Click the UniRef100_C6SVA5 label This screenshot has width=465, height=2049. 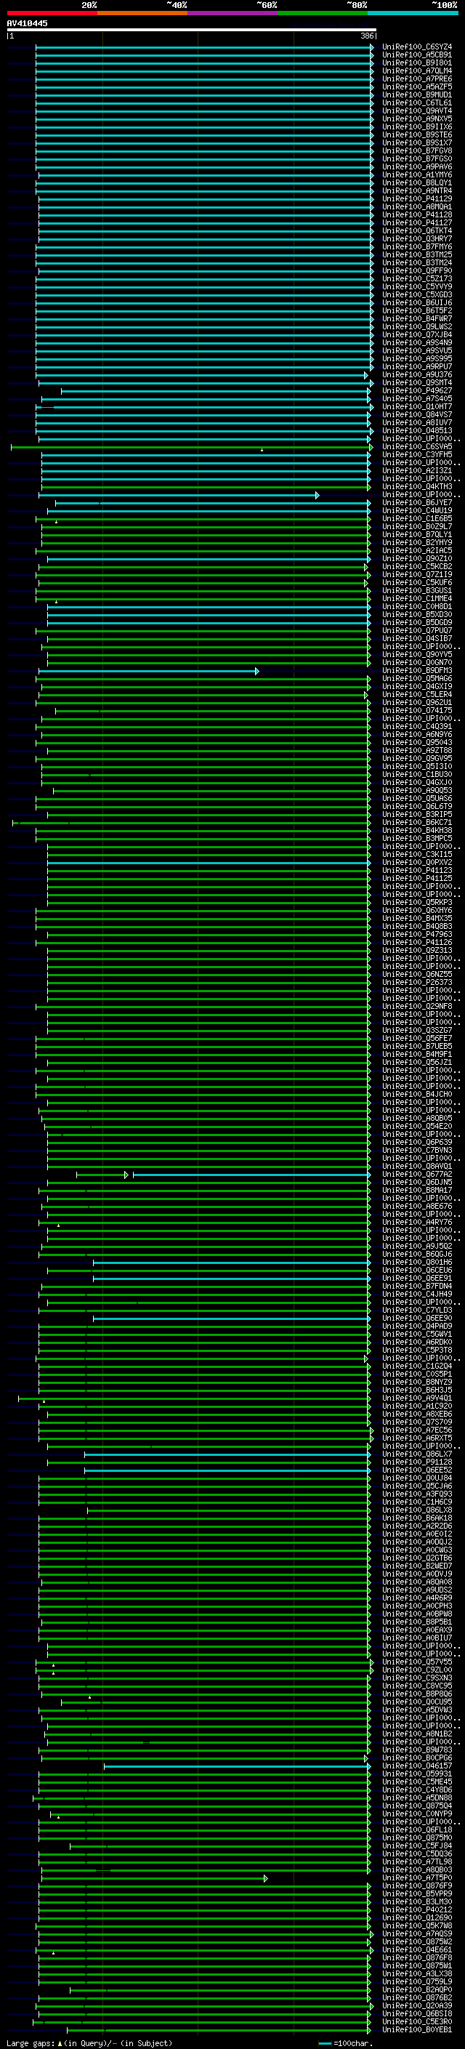pyautogui.click(x=416, y=446)
